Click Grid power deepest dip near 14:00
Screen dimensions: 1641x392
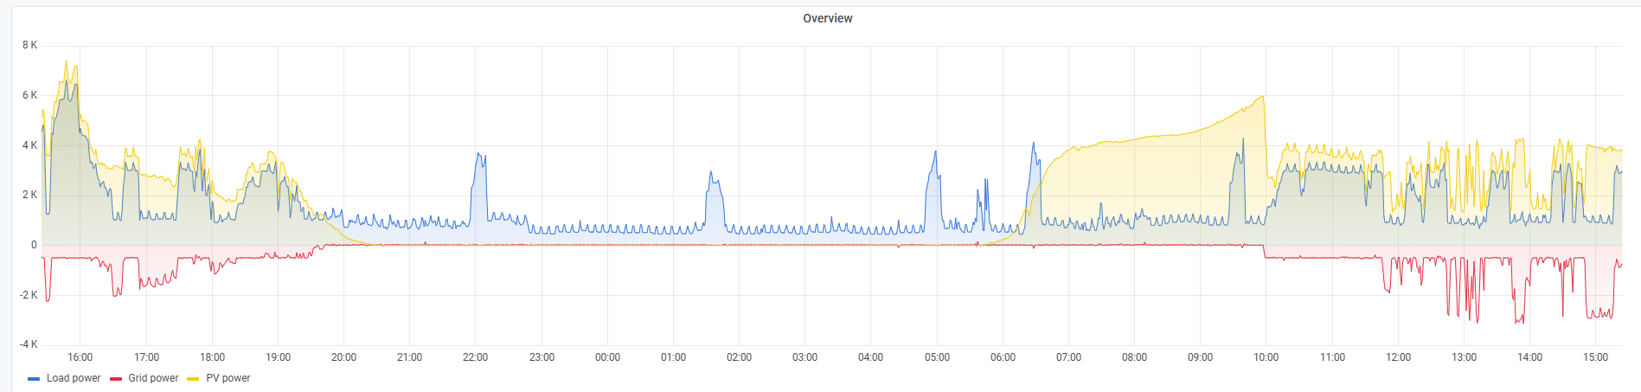point(1520,323)
